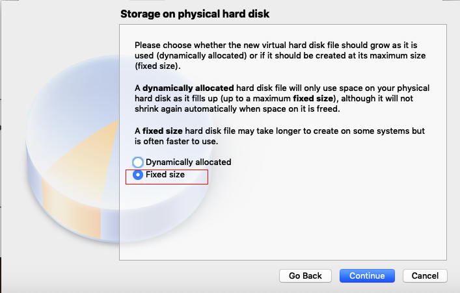Screen dimensions: 460x293
Task: Click the Go Back button
Action: click(305, 275)
